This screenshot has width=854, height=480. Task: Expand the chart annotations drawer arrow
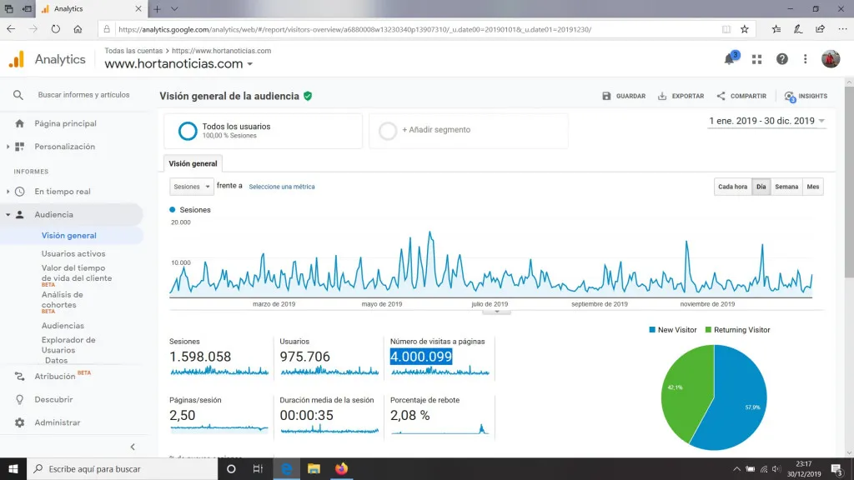497,312
